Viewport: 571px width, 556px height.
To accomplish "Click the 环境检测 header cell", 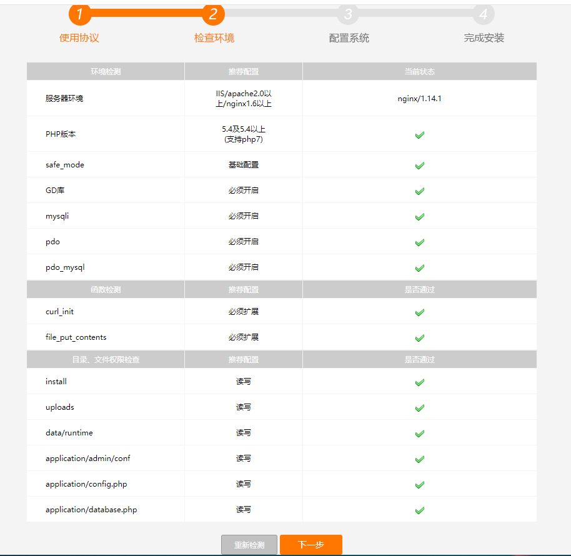I will click(106, 71).
